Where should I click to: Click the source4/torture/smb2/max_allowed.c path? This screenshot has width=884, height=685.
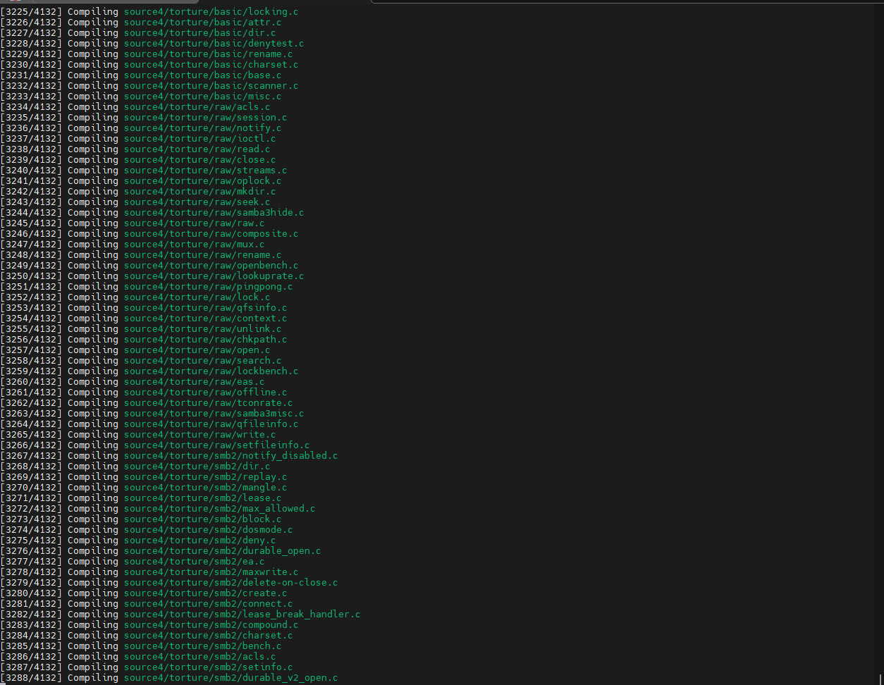(x=219, y=509)
